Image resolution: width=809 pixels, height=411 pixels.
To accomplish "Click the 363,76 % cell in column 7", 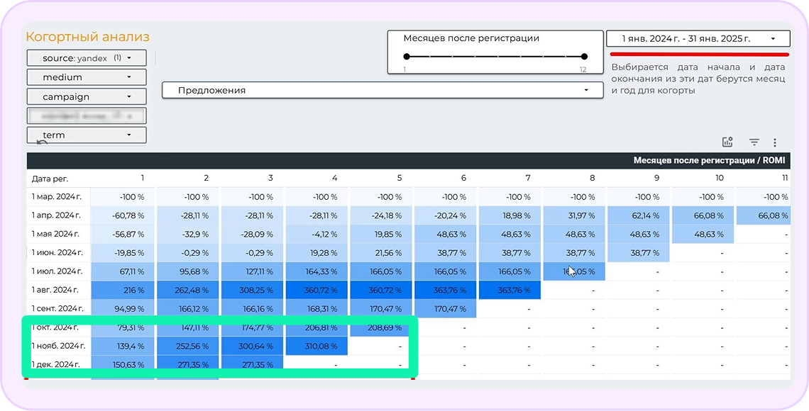I will 510,290.
